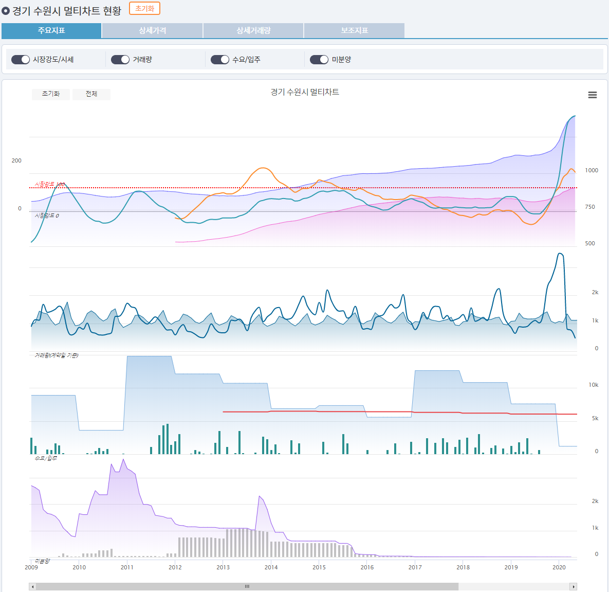
Task: Disable the 거래량 toggle switch
Action: [x=120, y=60]
